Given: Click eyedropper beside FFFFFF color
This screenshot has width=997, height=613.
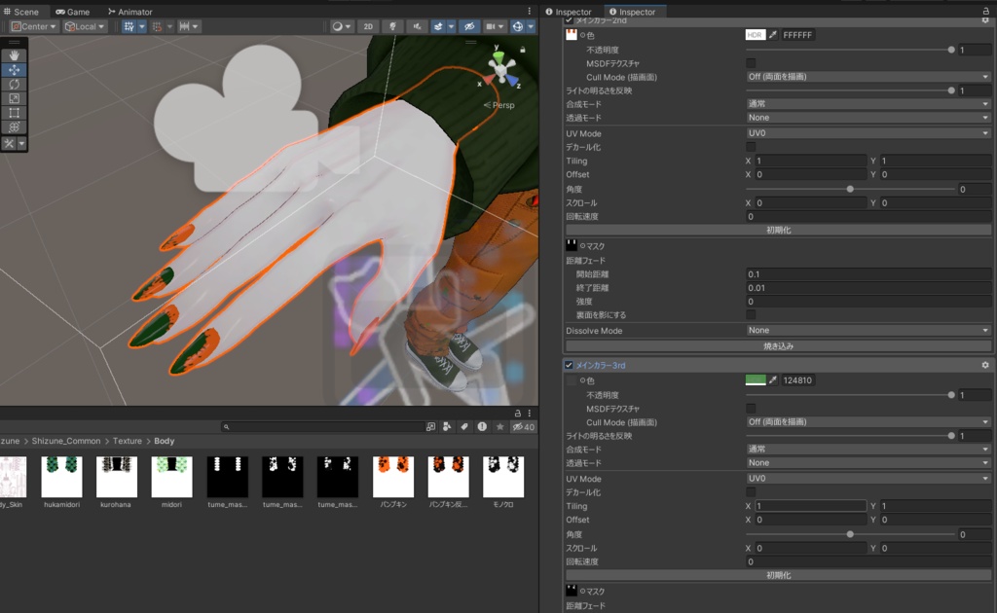Looking at the screenshot, I should (x=772, y=35).
